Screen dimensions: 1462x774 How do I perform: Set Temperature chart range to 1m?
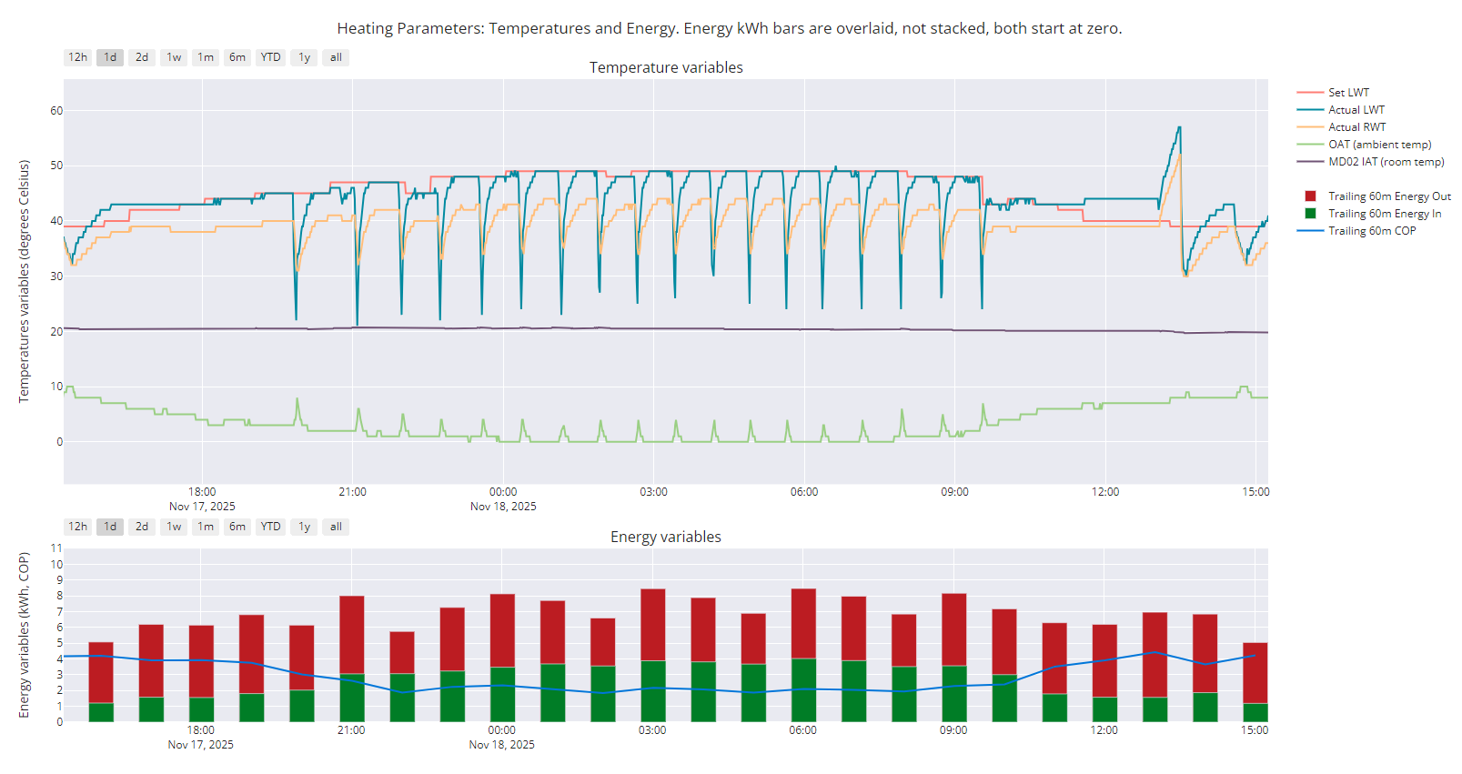pyautogui.click(x=206, y=57)
